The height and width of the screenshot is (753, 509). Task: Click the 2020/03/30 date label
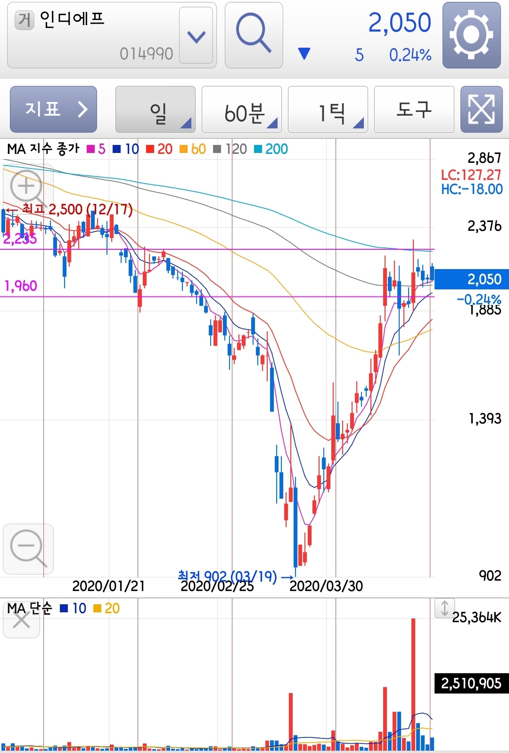tap(326, 586)
